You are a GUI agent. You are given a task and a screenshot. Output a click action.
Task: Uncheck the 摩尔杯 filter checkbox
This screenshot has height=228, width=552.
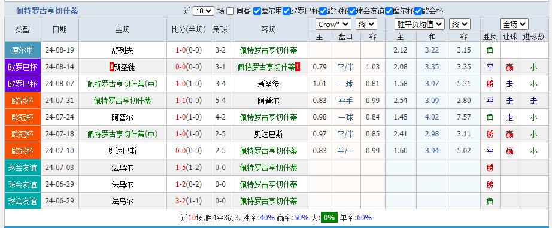pos(389,11)
